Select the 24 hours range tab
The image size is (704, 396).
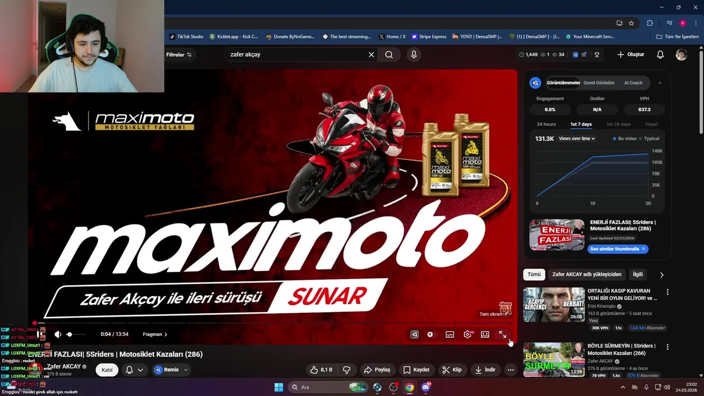[546, 124]
